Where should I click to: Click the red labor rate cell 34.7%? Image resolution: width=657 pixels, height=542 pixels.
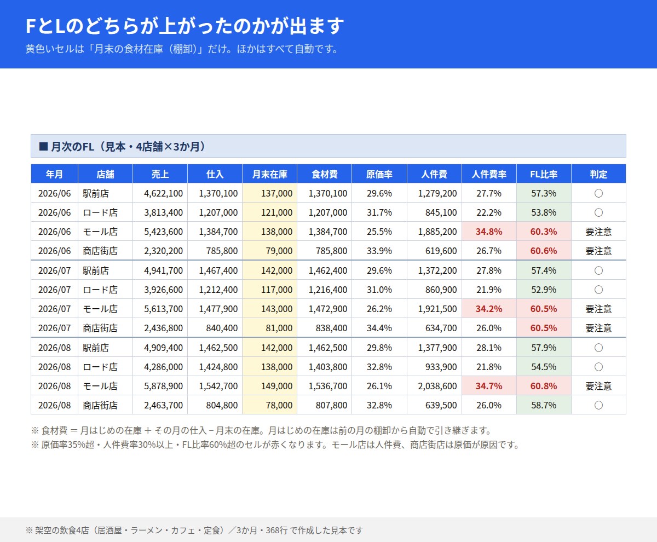pyautogui.click(x=489, y=386)
